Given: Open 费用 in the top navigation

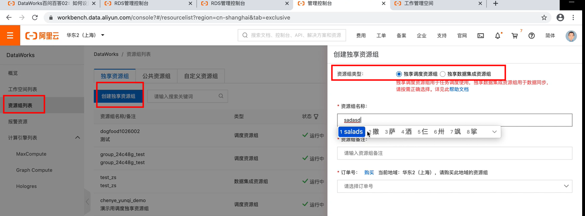Looking at the screenshot, I should click(361, 36).
